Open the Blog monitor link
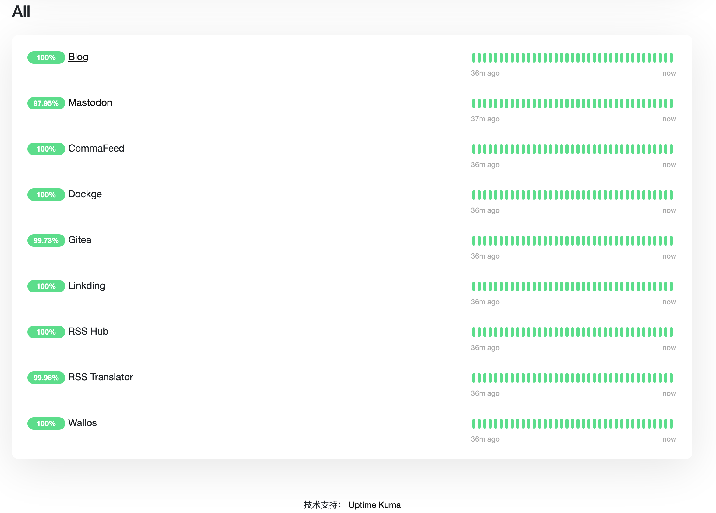Viewport: 716px width, 513px height. (78, 57)
